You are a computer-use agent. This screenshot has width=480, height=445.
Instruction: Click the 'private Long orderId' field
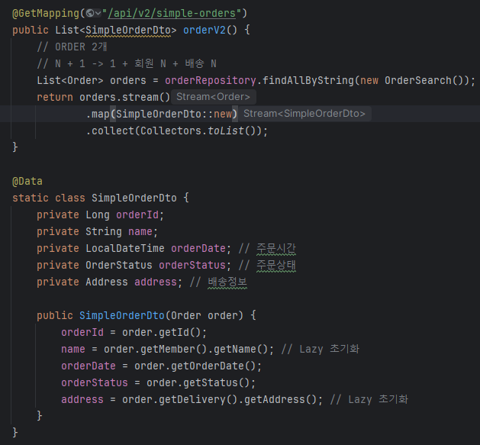(101, 214)
